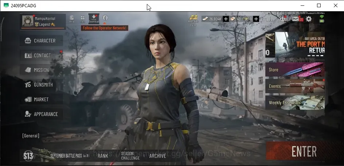Screen dimensions: 344x166
Task: Open the CONTACT menu
Action: pos(41,55)
